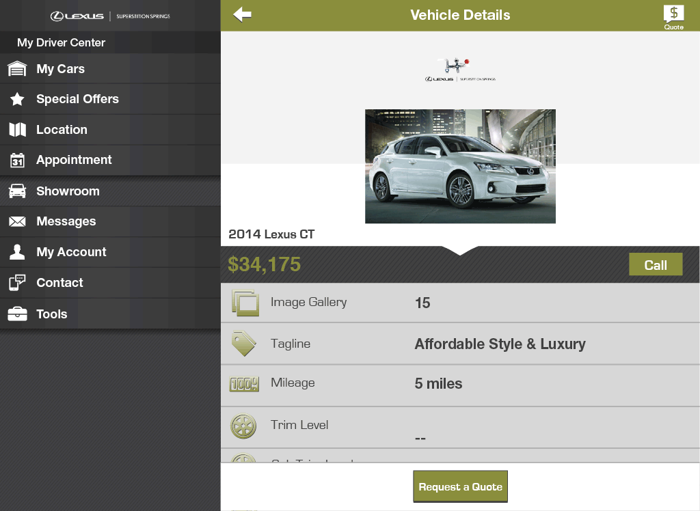Open Showroom menu item

[110, 191]
